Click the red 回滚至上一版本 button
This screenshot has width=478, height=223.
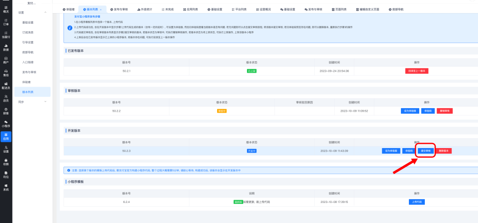click(x=416, y=71)
